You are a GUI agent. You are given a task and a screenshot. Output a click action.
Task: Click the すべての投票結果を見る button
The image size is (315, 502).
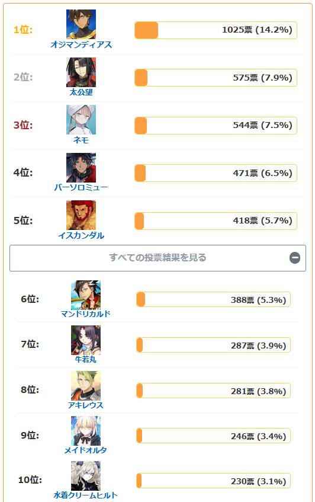point(157,258)
